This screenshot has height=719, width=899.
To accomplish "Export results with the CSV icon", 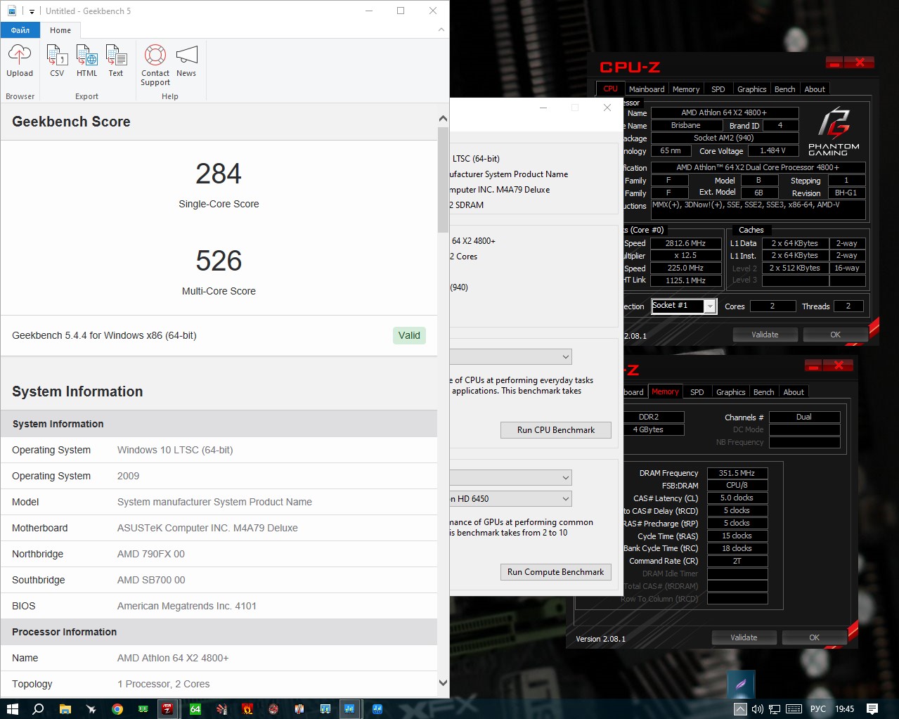I will pos(57,55).
